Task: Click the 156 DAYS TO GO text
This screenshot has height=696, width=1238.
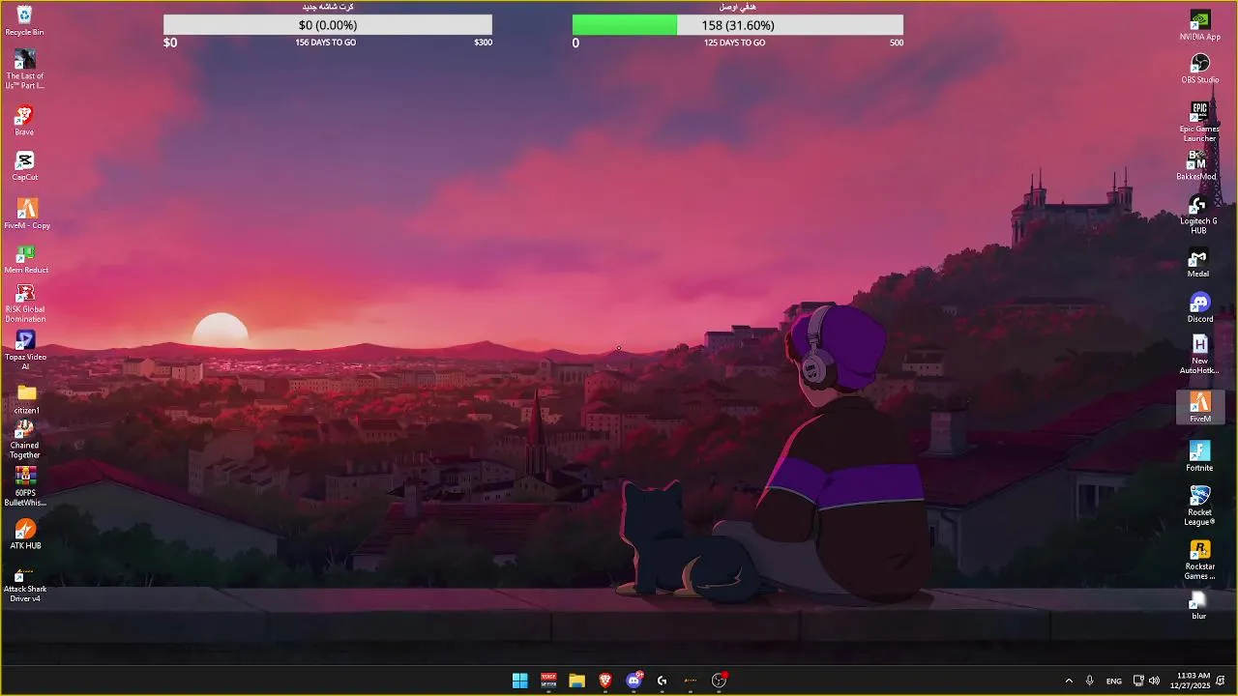Action: point(325,43)
